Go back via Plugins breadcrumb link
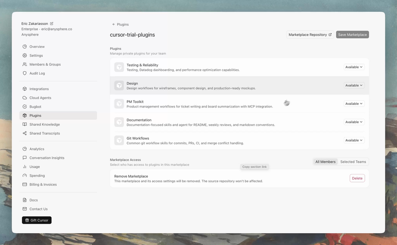 coord(123,25)
